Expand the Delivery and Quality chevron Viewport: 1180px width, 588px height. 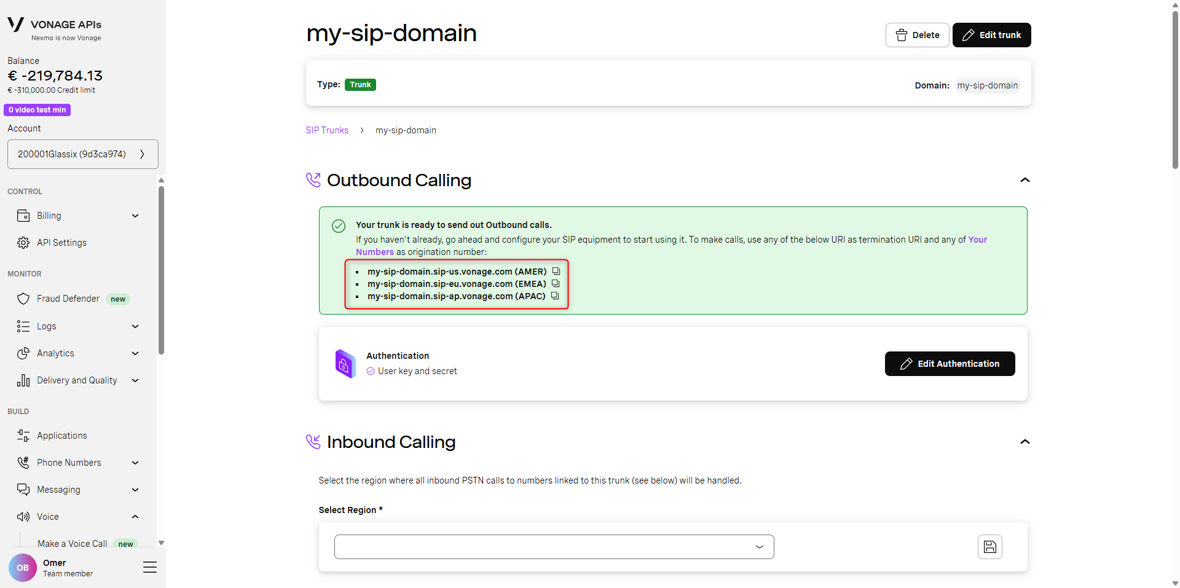click(x=135, y=380)
